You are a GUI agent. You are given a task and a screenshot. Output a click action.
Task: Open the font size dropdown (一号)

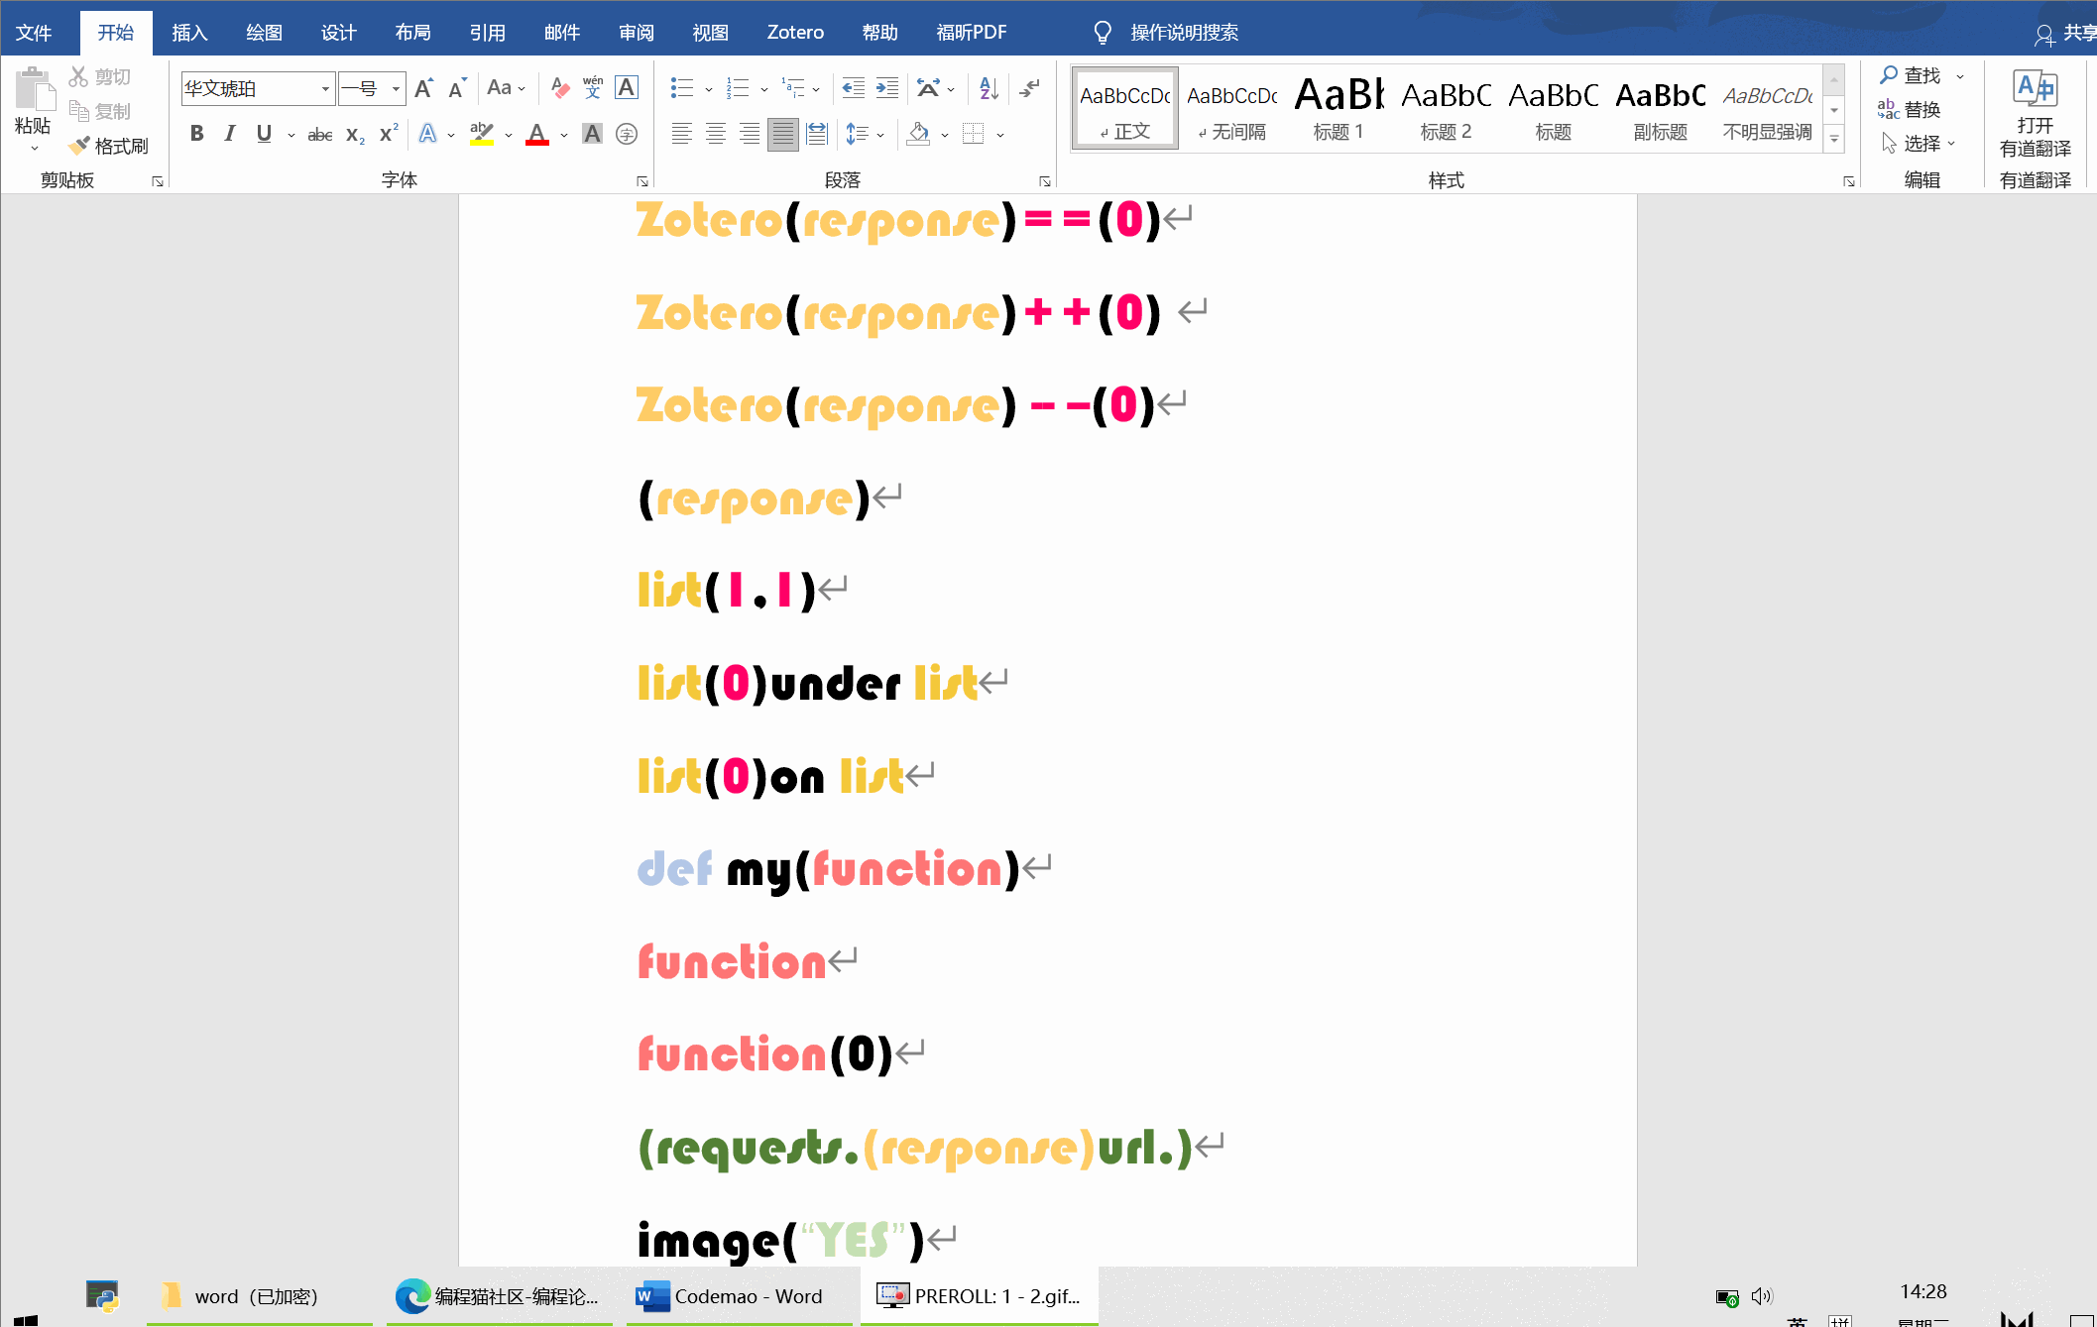click(x=396, y=88)
